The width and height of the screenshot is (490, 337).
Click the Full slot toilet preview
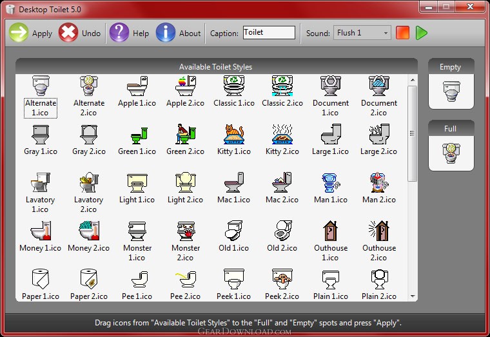(451, 153)
